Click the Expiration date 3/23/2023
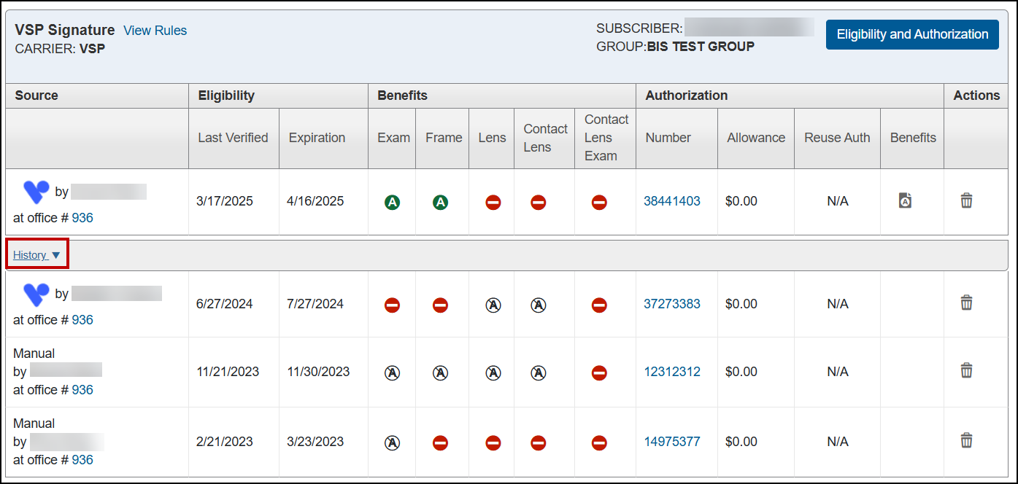The height and width of the screenshot is (484, 1018). click(315, 442)
